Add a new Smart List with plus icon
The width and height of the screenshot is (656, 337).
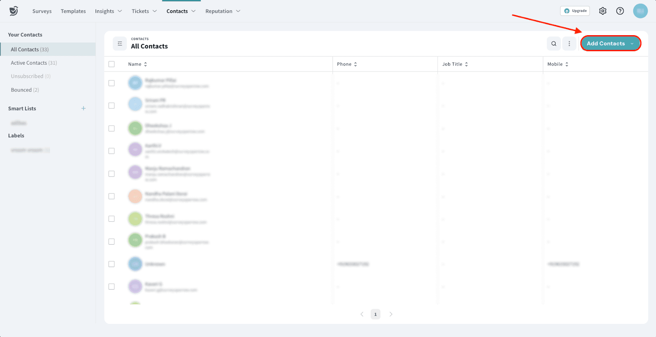[x=84, y=108]
